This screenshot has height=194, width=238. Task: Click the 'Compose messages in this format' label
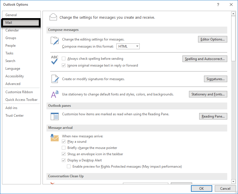pos(88,46)
